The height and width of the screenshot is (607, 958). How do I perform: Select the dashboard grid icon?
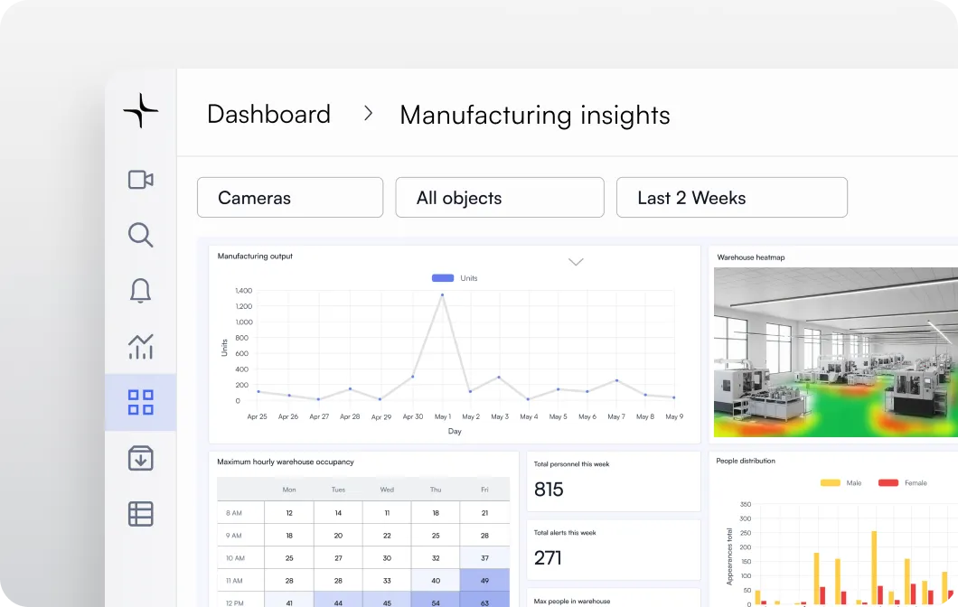(x=140, y=402)
